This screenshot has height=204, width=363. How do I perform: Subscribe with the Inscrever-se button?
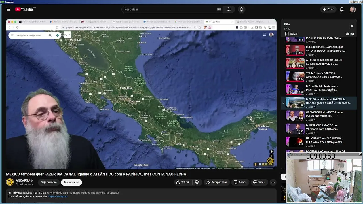pyautogui.click(x=71, y=182)
